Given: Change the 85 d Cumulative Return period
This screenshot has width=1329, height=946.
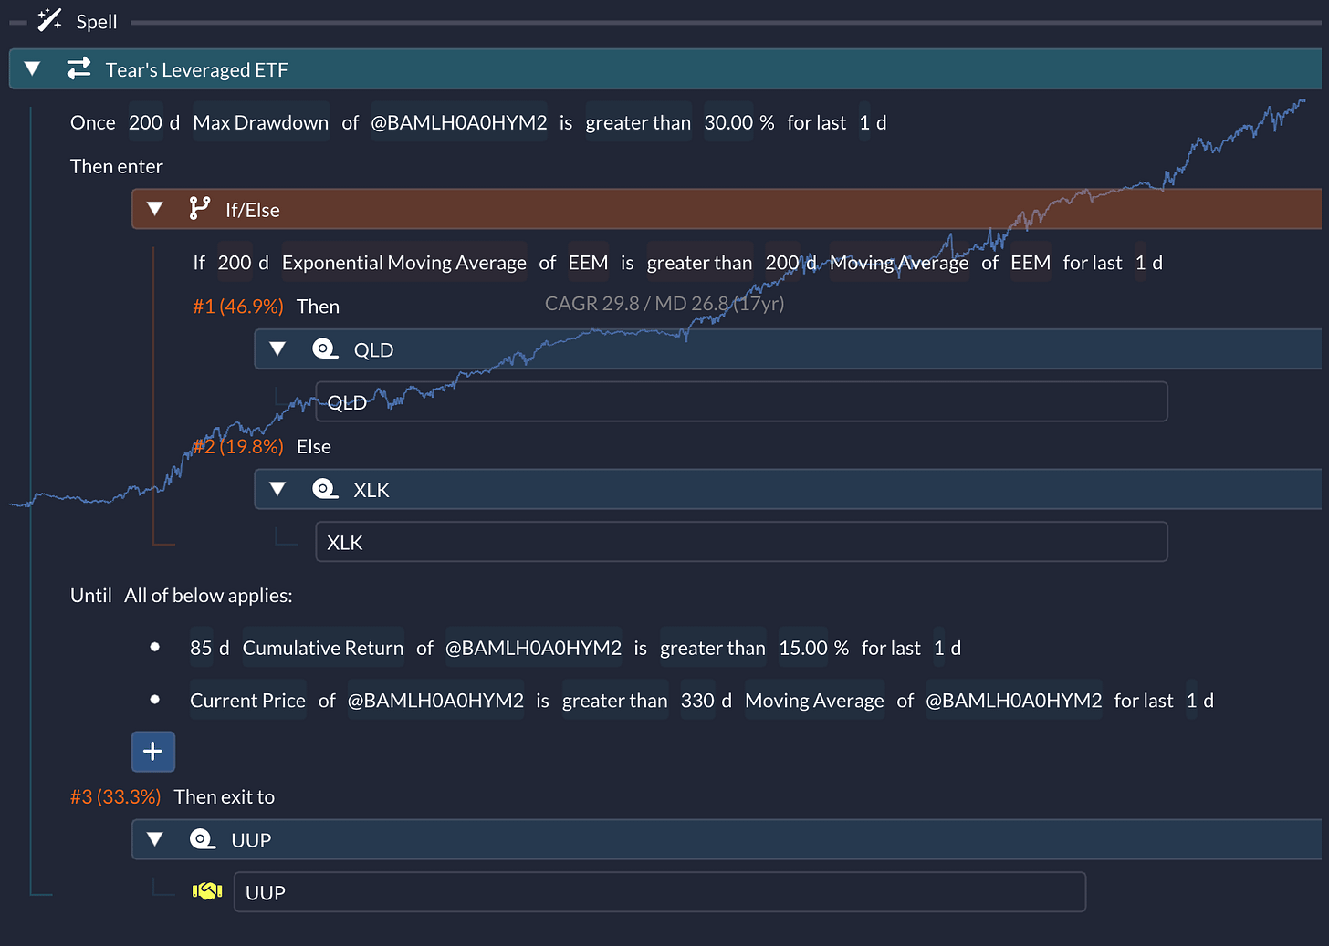Looking at the screenshot, I should [x=201, y=648].
